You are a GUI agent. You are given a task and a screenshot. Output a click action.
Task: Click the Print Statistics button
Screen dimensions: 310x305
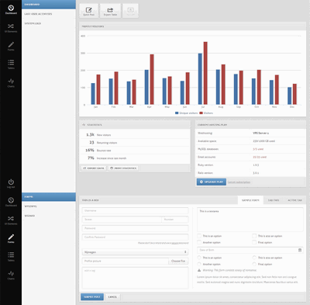coord(123,168)
